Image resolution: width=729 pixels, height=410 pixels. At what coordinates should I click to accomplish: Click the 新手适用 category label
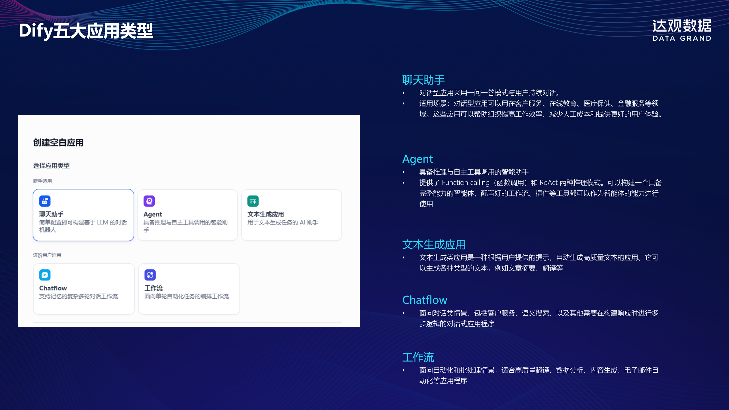pos(42,181)
